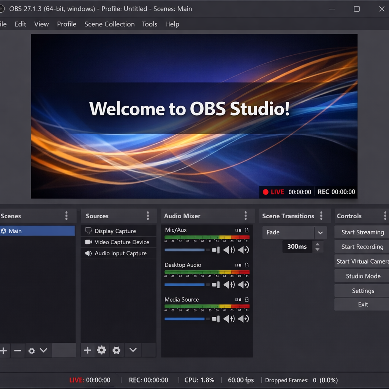Open source properties gear icon
This screenshot has height=389, width=389.
point(101,350)
